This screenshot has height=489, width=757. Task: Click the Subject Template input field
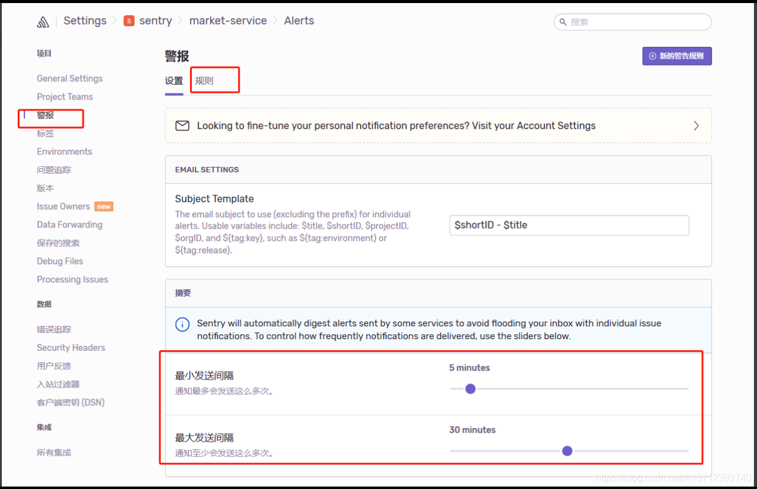(569, 225)
